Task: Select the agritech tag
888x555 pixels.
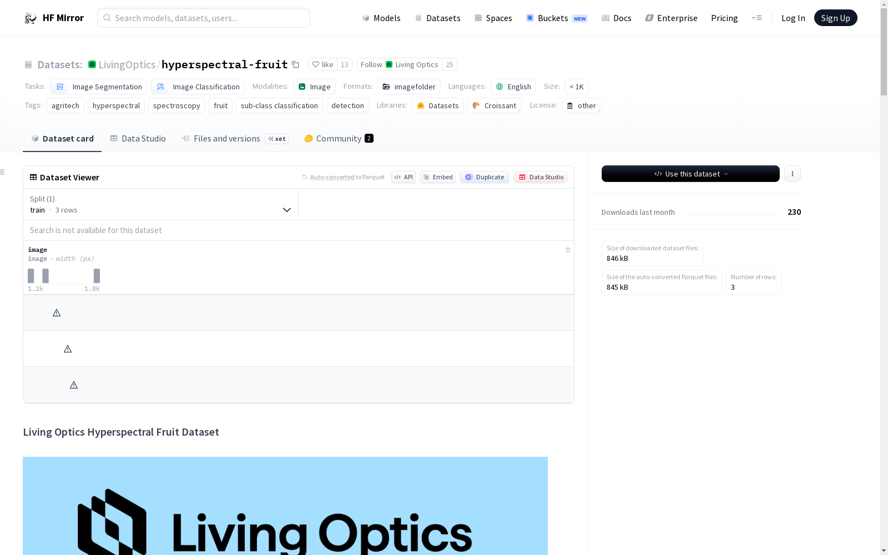Action: 65,105
